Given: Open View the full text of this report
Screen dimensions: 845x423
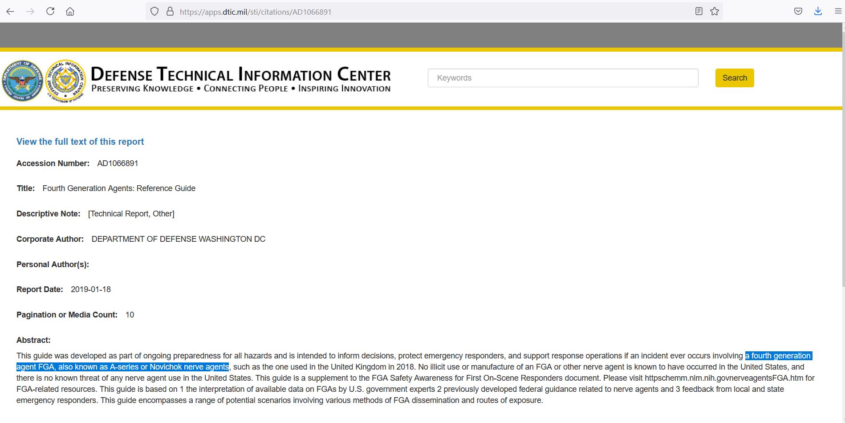Looking at the screenshot, I should (x=80, y=142).
